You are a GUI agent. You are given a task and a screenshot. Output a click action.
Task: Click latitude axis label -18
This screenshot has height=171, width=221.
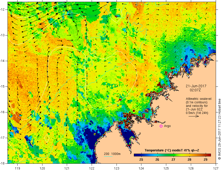click(x=3, y=163)
